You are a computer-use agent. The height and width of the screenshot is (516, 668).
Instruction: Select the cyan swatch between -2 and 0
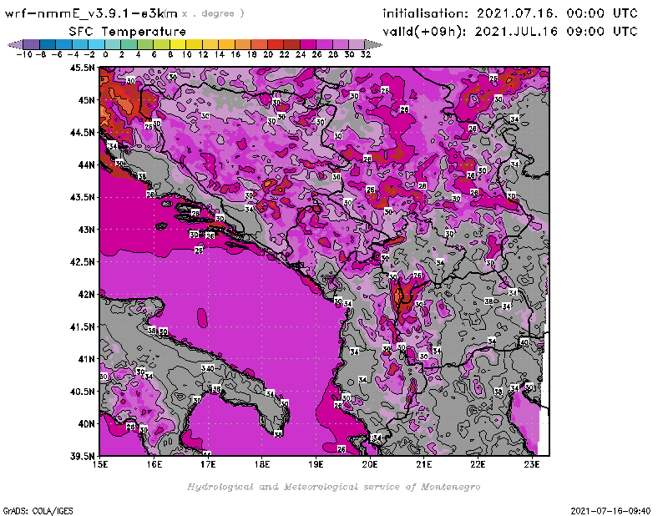tap(96, 44)
